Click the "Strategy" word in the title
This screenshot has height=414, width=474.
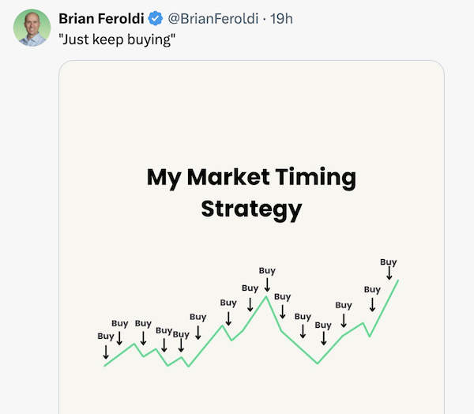[251, 209]
